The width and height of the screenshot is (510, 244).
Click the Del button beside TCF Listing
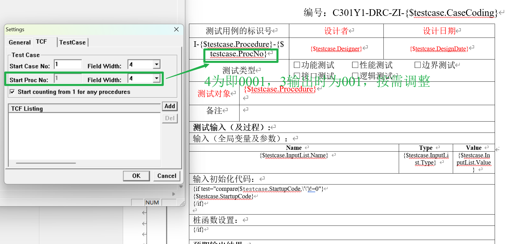[x=170, y=118]
